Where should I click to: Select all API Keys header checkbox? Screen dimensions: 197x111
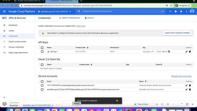pyautogui.click(x=42, y=47)
